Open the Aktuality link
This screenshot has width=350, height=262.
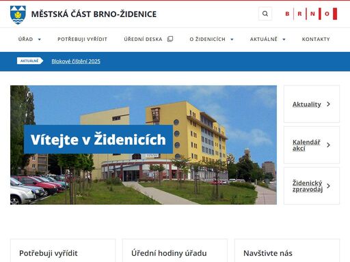(307, 104)
